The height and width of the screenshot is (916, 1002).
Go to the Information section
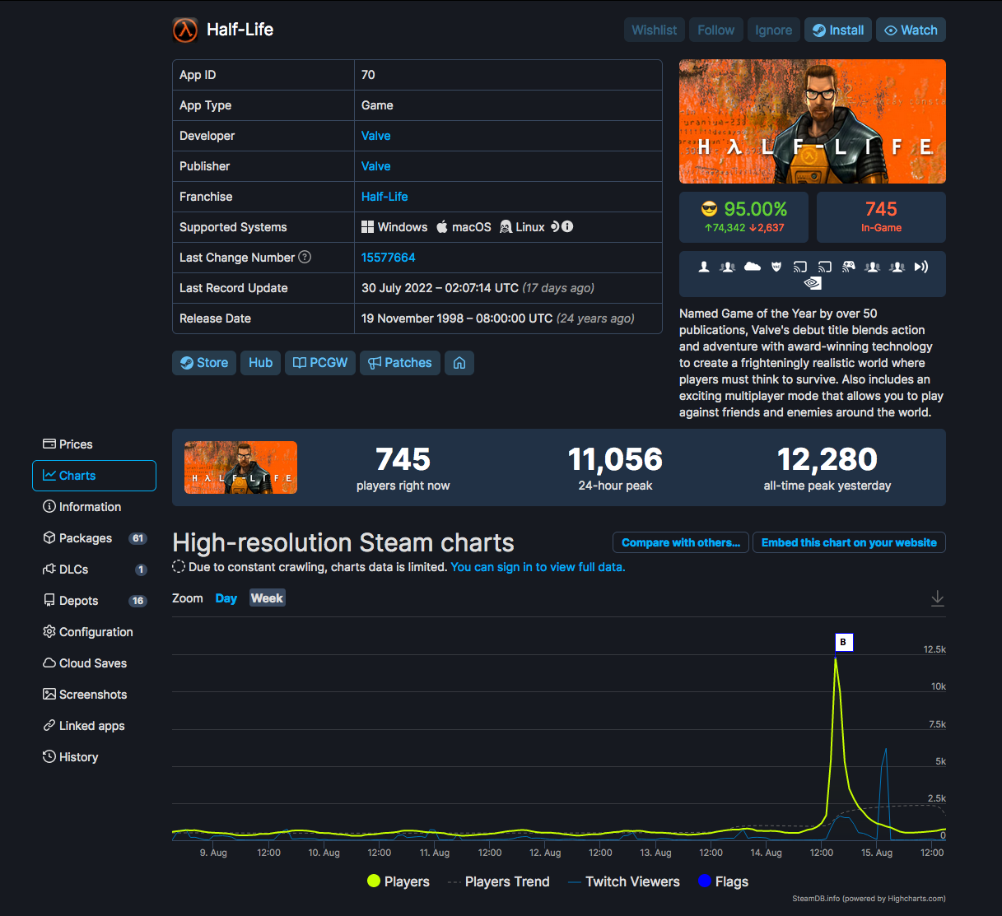(94, 507)
